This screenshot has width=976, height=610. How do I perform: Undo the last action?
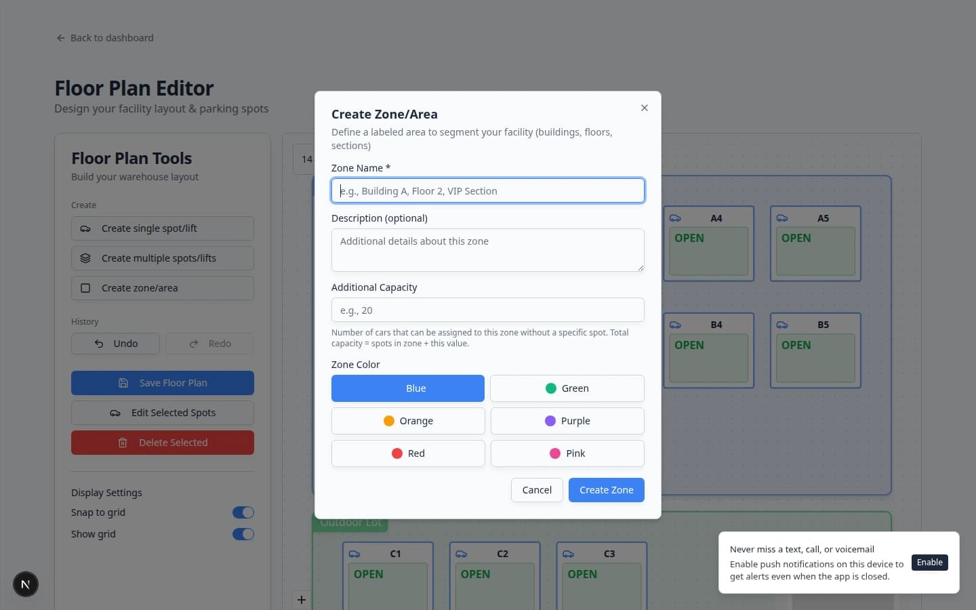(x=115, y=344)
